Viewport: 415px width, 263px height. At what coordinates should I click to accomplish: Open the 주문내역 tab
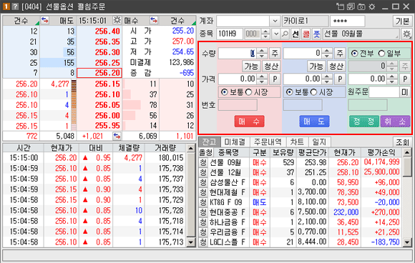(268, 142)
